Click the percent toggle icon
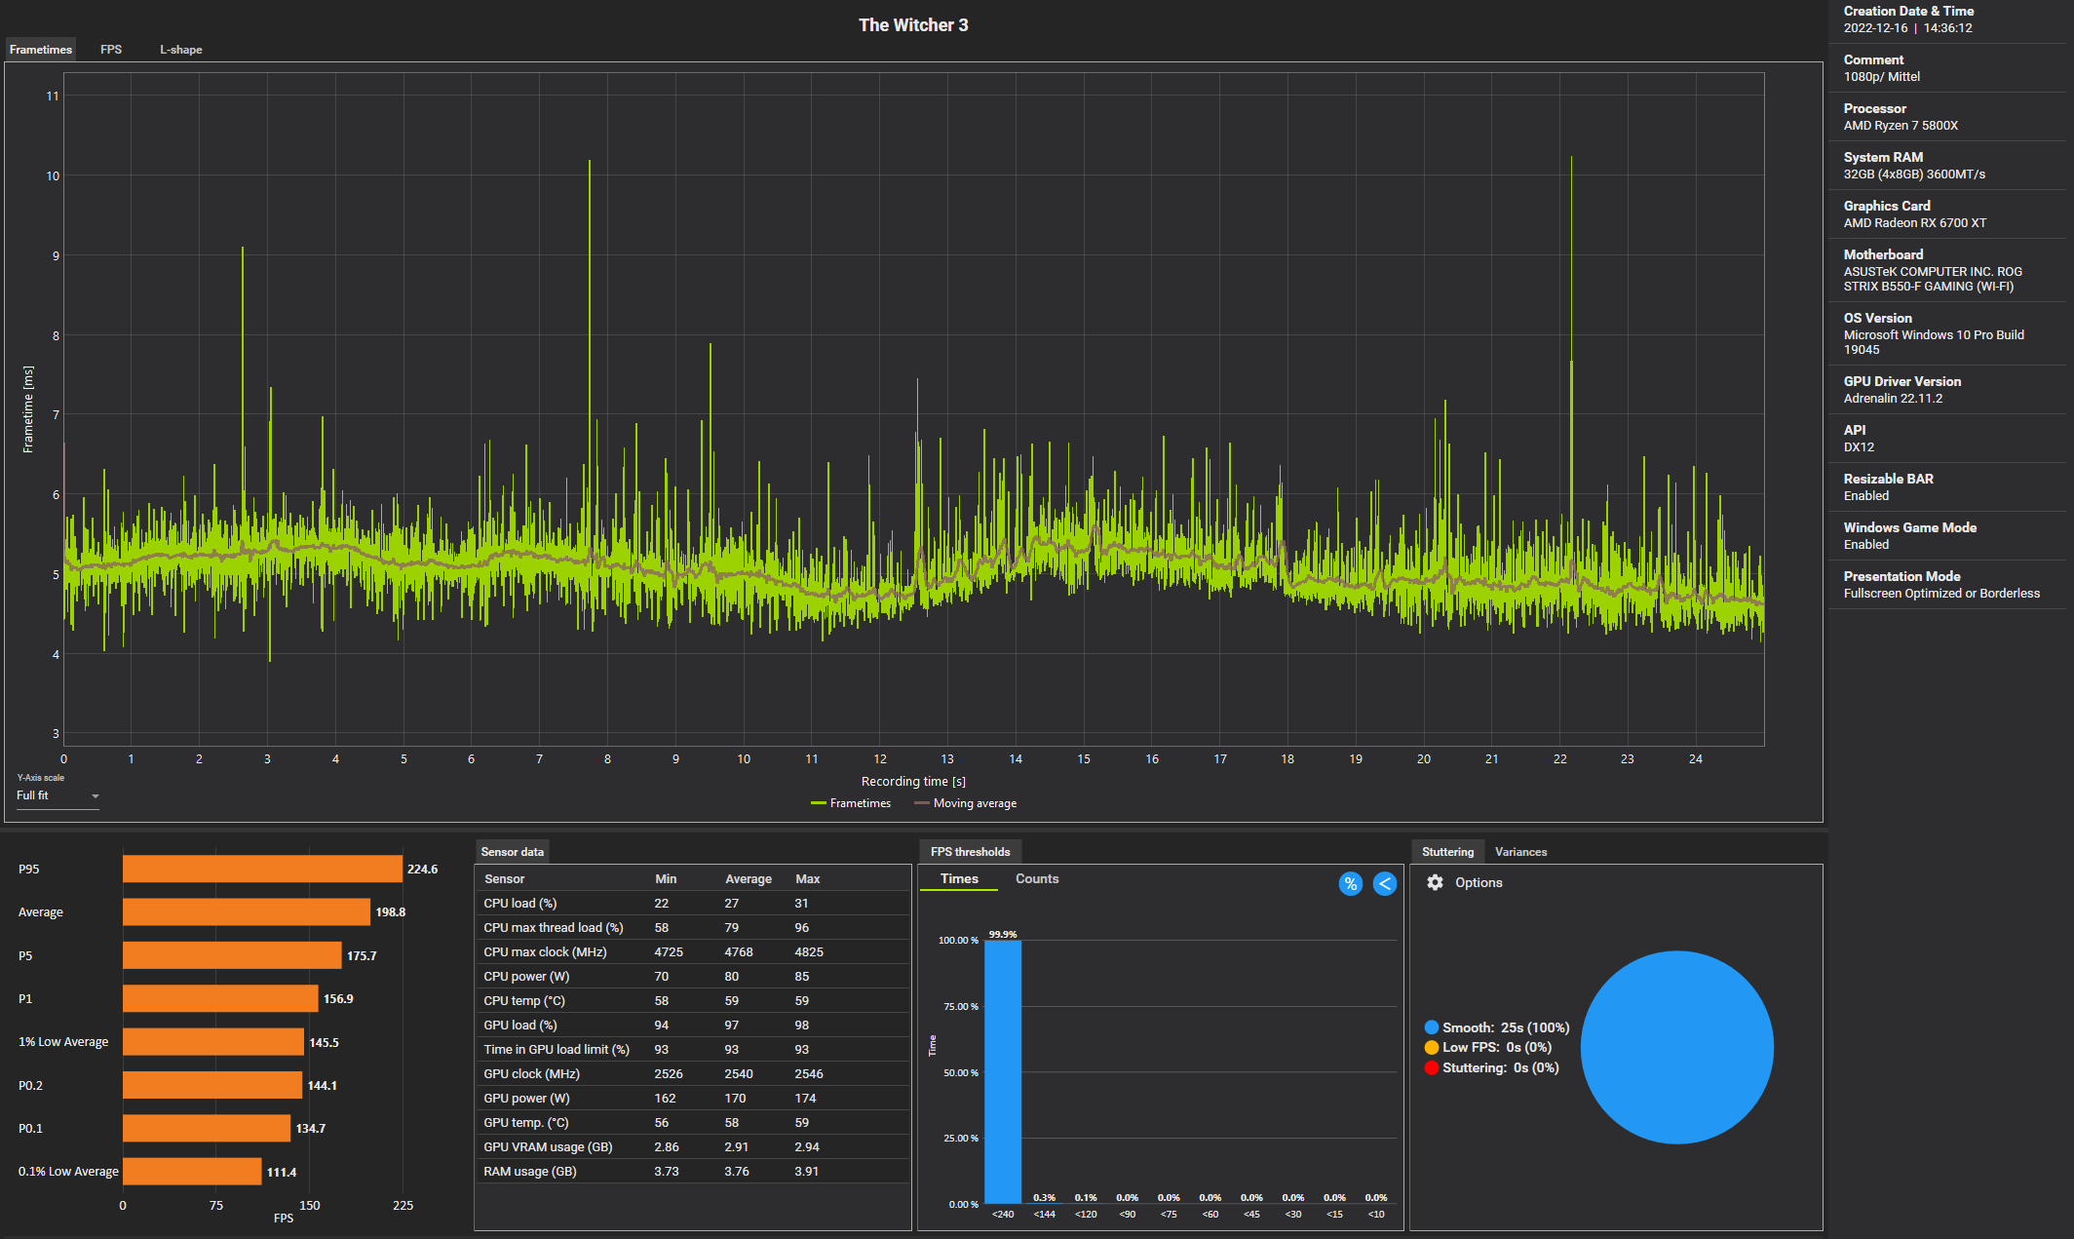This screenshot has width=2074, height=1239. click(1350, 884)
